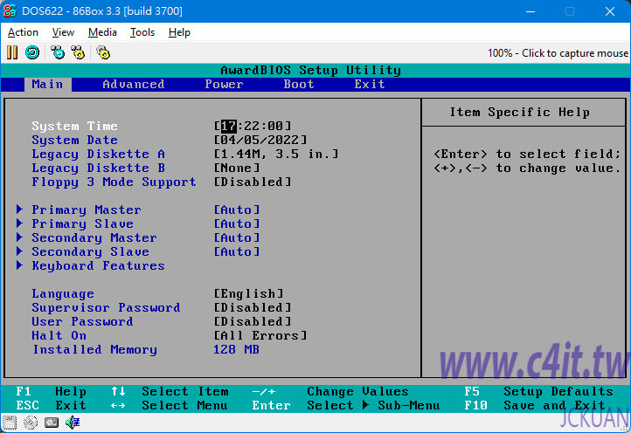Click the F10 Save and Exit legend entry
The width and height of the screenshot is (631, 433).
click(x=535, y=405)
